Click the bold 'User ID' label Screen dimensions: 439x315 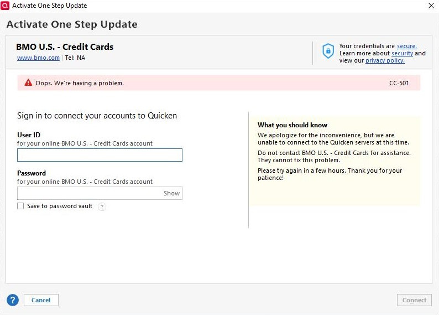coord(29,135)
